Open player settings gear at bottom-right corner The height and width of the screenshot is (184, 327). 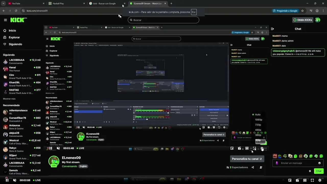[320, 180]
